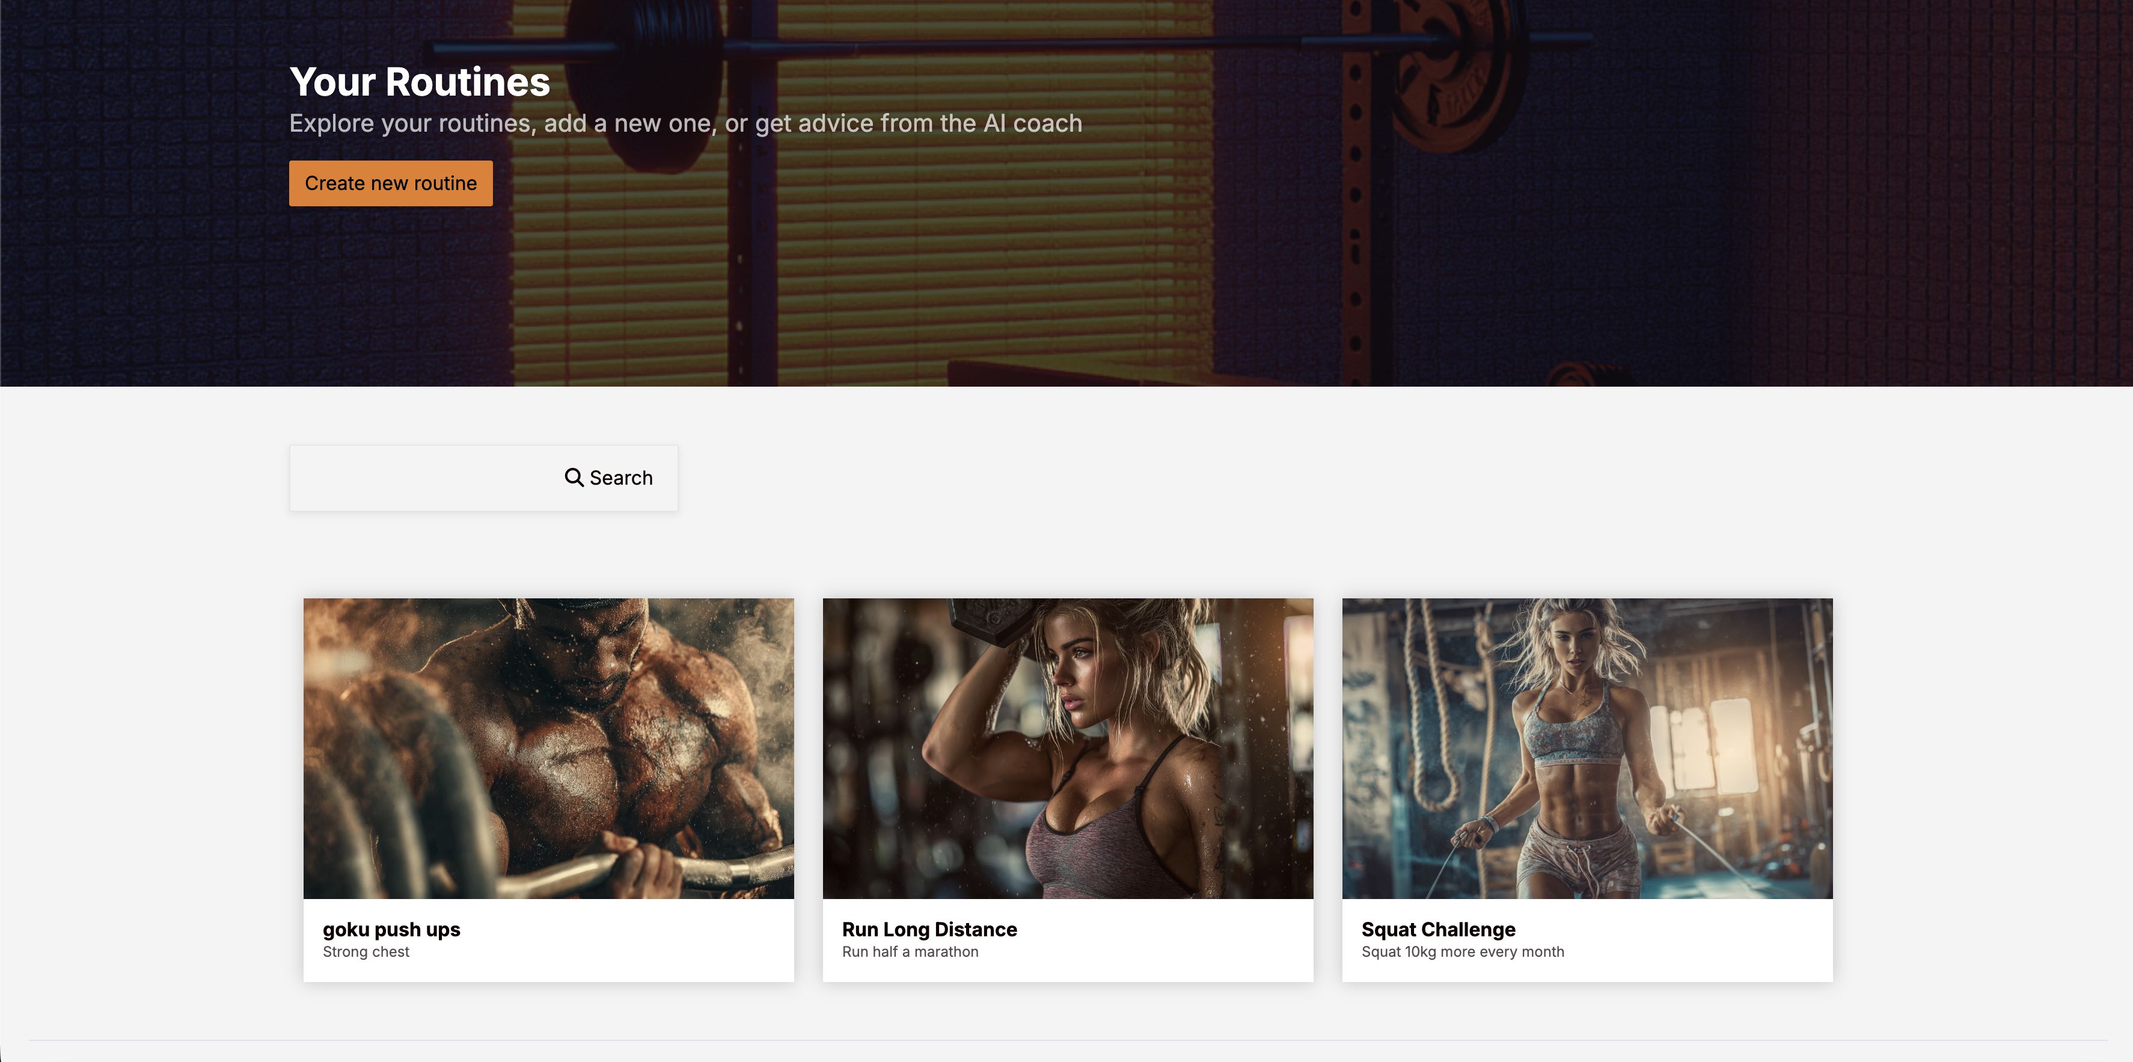Select the goku push ups title
Viewport: 2133px width, 1062px height.
click(x=391, y=930)
